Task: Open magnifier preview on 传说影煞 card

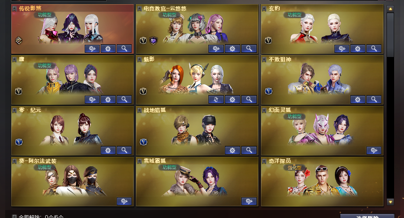Action: click(124, 48)
